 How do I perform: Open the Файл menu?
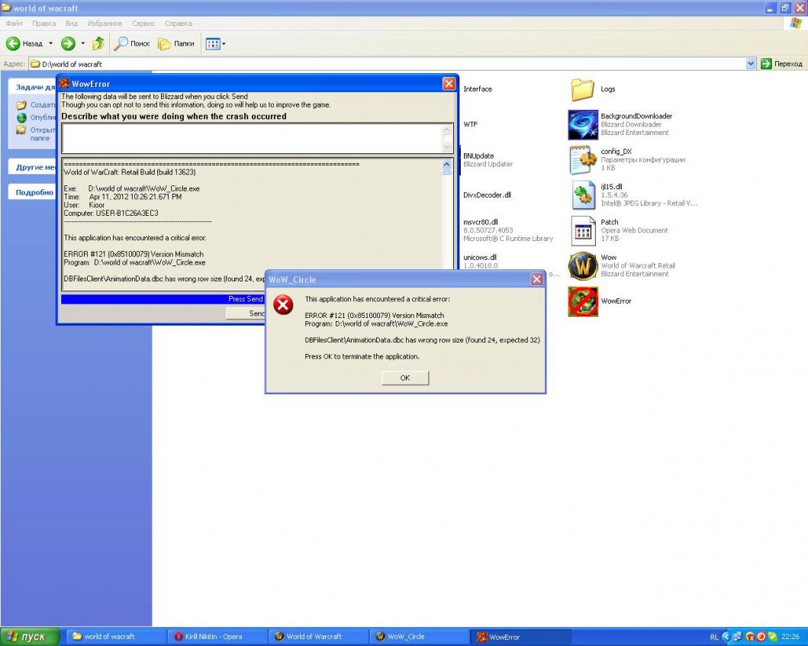click(14, 24)
